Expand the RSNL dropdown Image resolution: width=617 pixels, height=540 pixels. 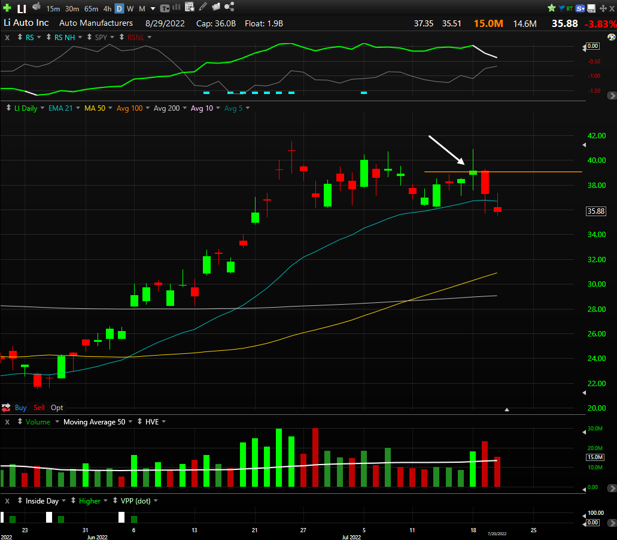(x=149, y=37)
